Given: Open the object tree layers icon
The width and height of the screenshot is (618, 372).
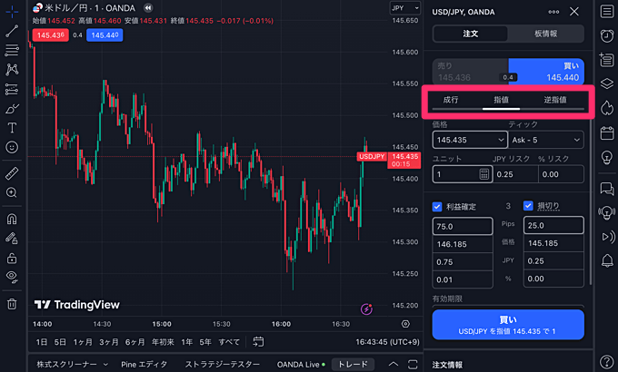Looking at the screenshot, I should (x=607, y=83).
